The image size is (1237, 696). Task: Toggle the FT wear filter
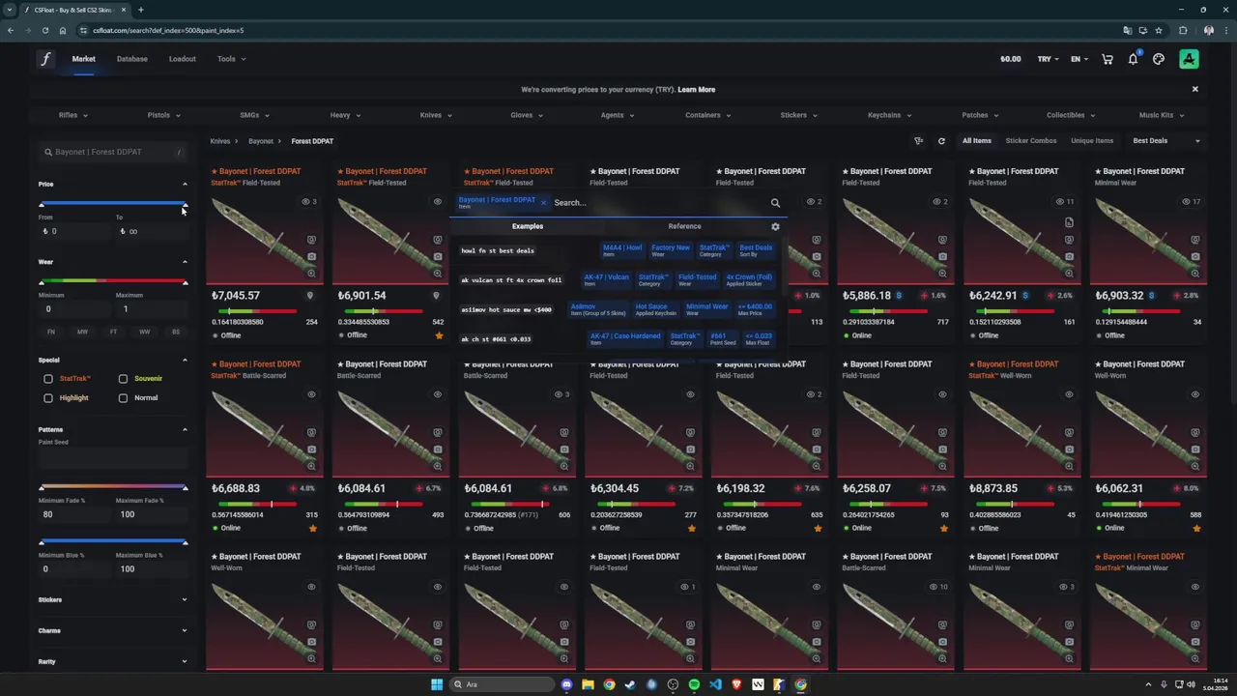click(113, 332)
